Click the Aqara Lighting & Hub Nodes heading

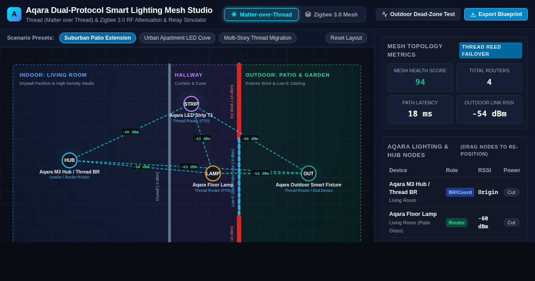418,151
